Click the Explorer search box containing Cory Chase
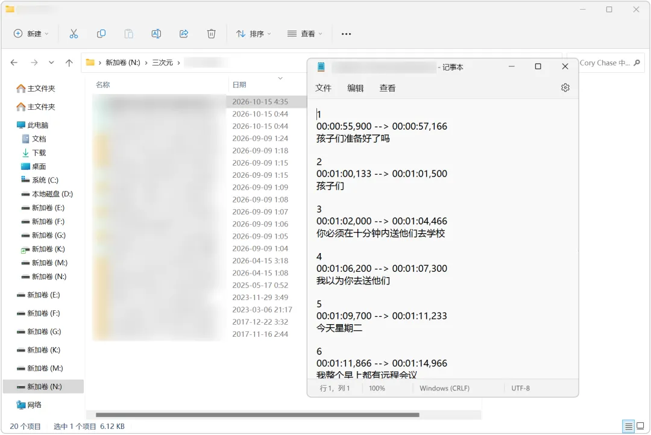651x435 pixels. pos(605,63)
